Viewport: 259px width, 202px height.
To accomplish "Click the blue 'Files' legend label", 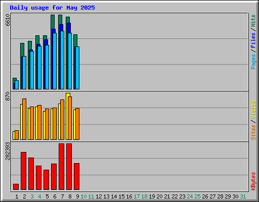I will [x=253, y=40].
